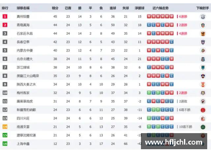Click red opponent crest in rank 12 row
Image resolution: width=211 pixels, height=153 pixels.
click(203, 110)
